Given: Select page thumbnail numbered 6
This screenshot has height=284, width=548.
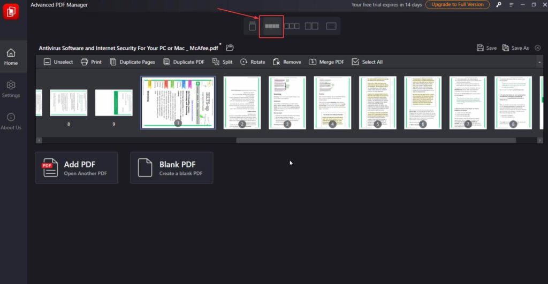Looking at the screenshot, I should (423, 103).
